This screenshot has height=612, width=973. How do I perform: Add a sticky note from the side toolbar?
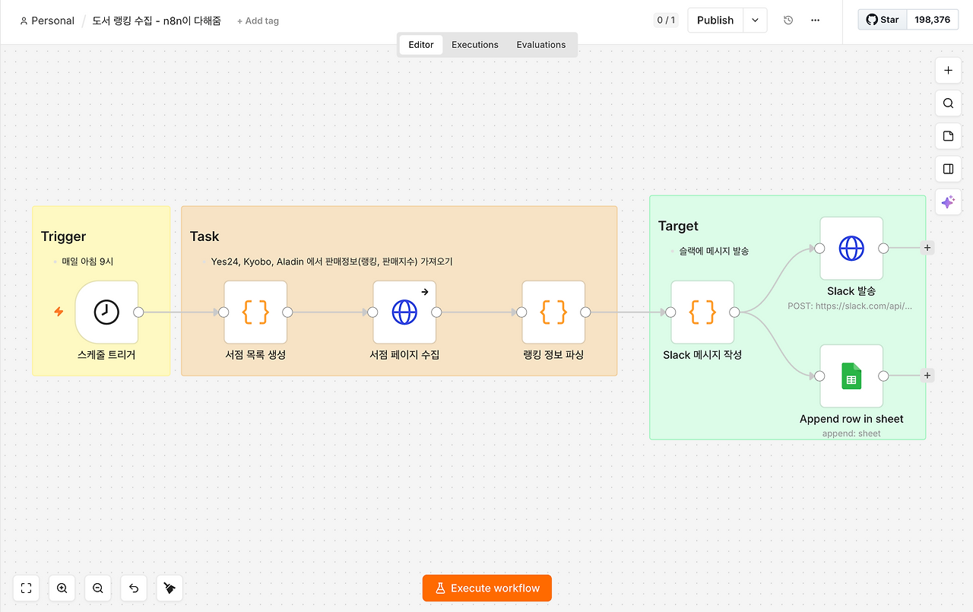point(948,136)
